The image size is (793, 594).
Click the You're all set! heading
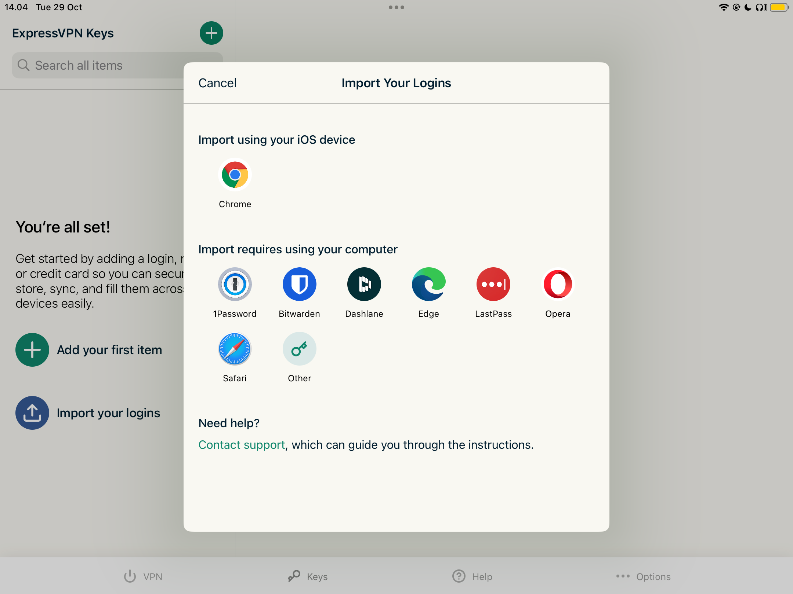pyautogui.click(x=63, y=227)
